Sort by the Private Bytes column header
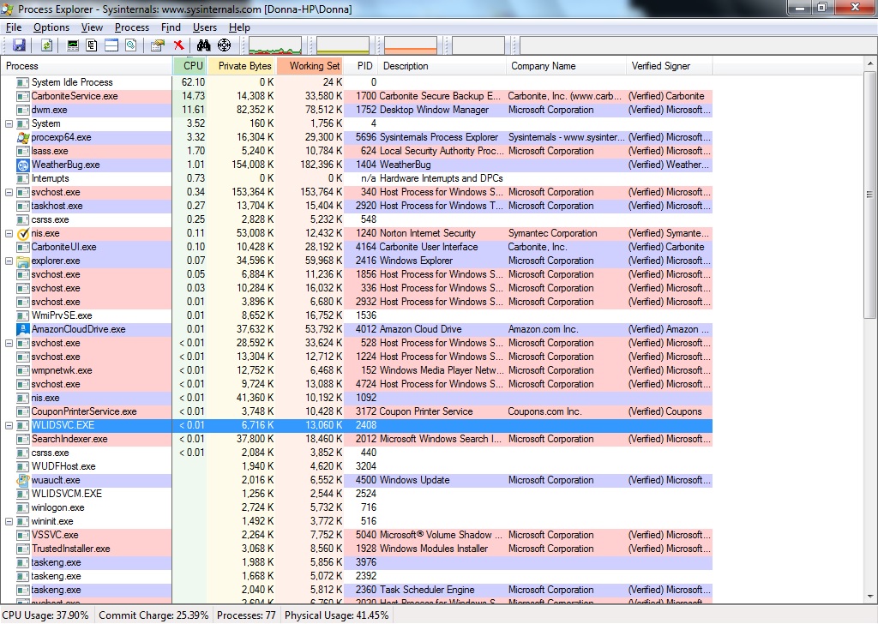This screenshot has width=878, height=624. tap(241, 66)
